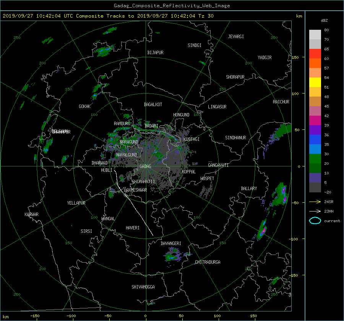The image size is (344, 321).
Task: Click the NAVALGUND city label
Action: 127,155
